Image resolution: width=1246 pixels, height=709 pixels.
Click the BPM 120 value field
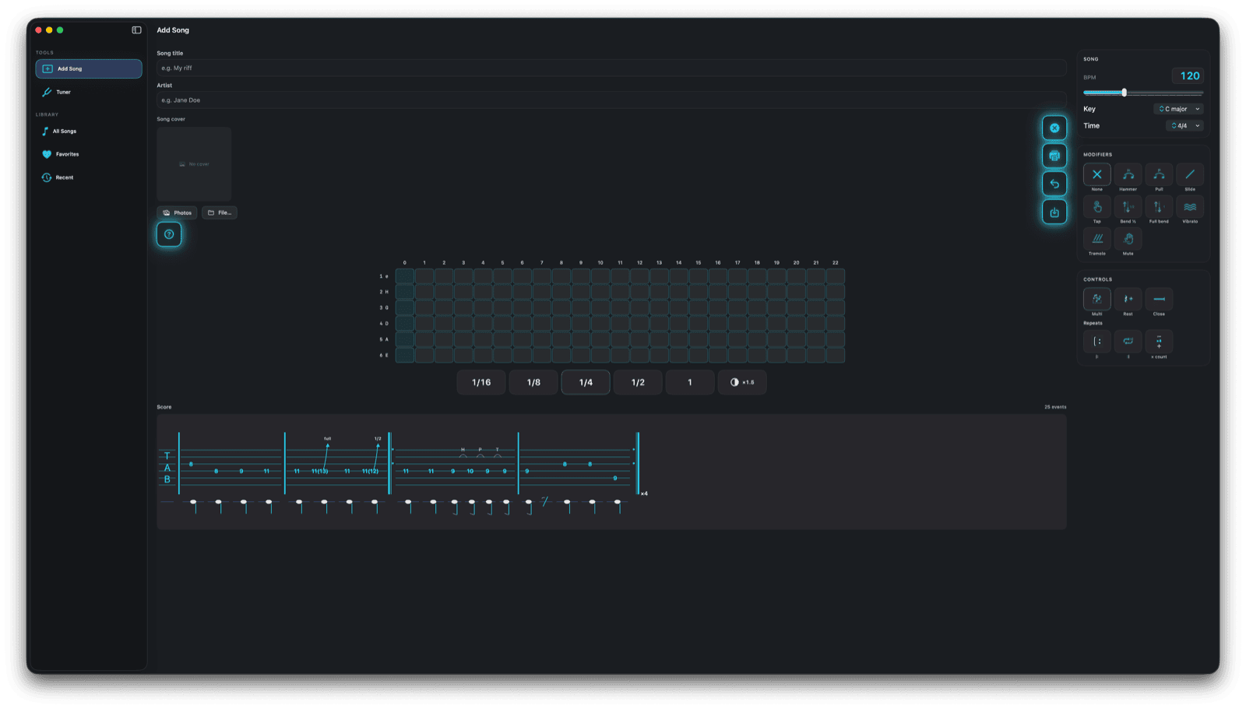point(1188,75)
